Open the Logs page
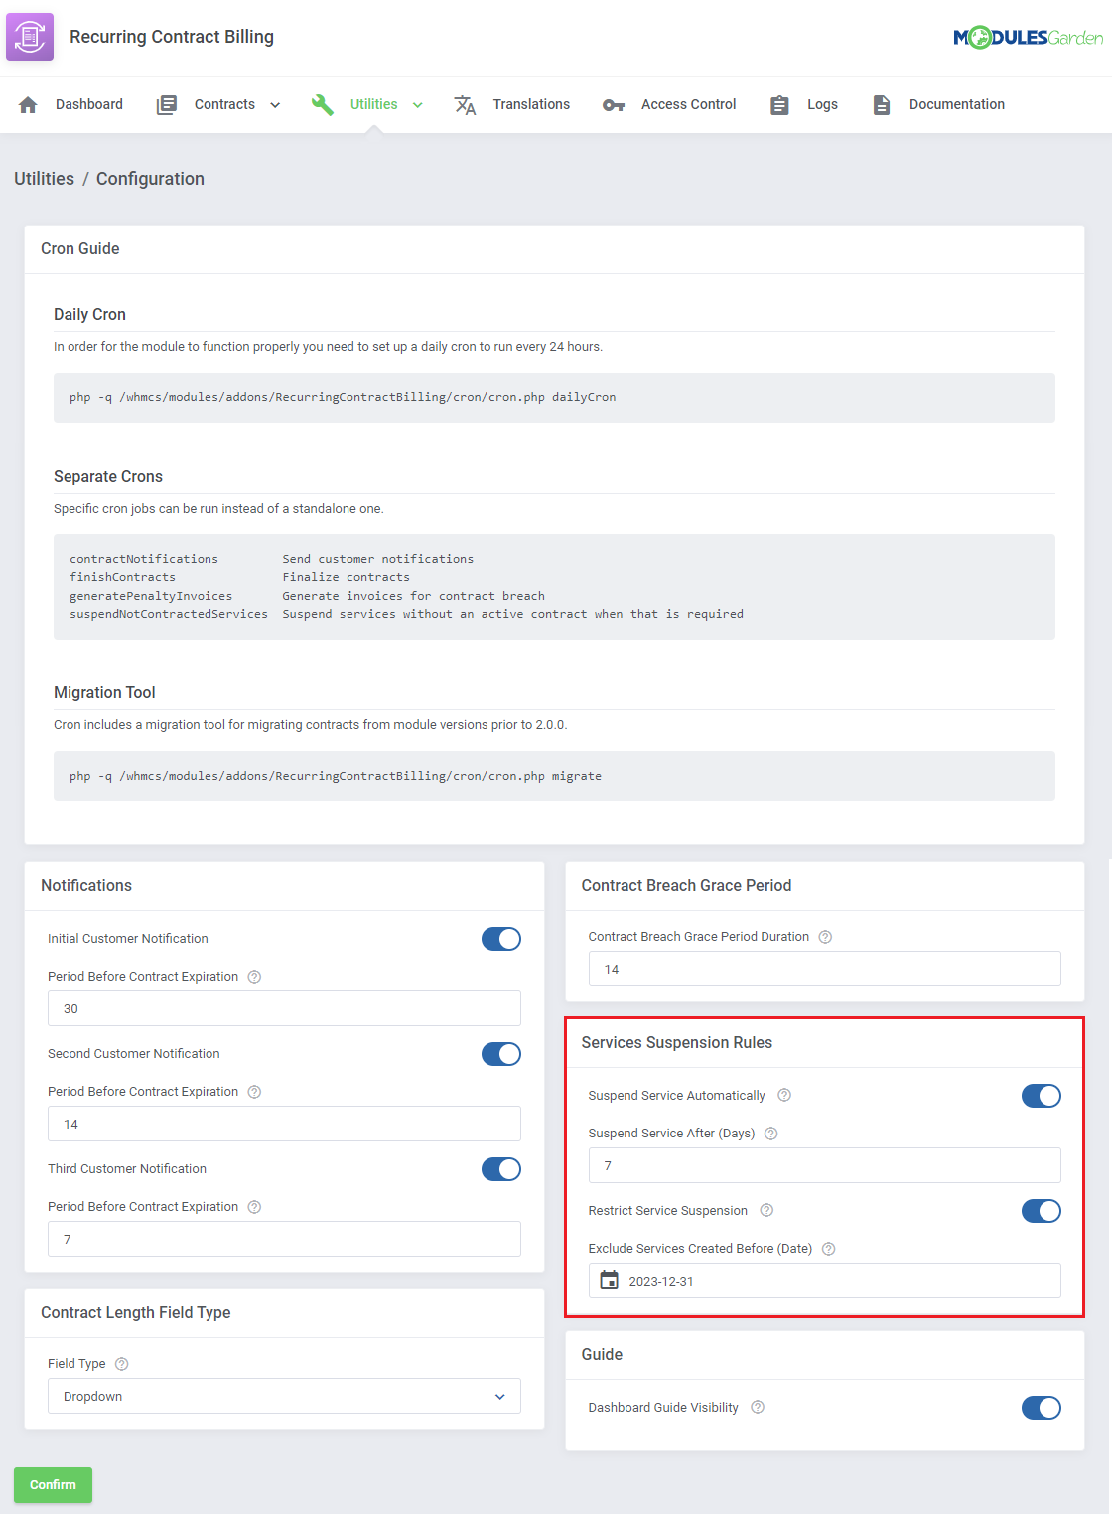The image size is (1113, 1514). [x=822, y=104]
